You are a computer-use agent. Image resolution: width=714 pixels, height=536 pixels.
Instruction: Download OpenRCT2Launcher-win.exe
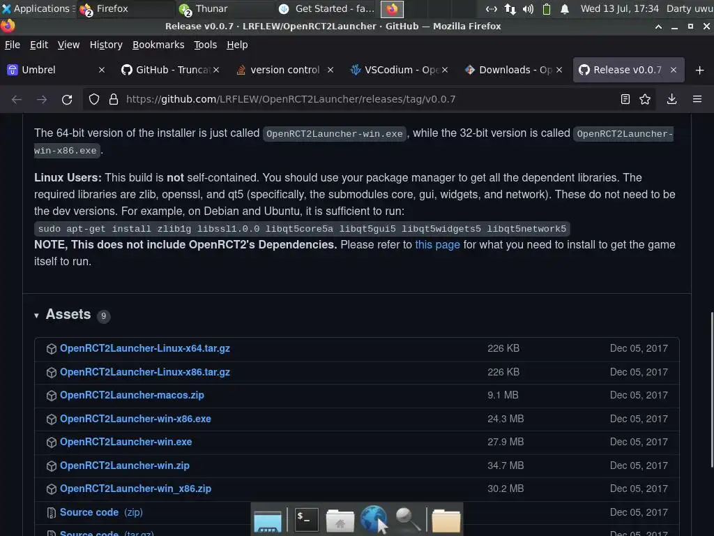pyautogui.click(x=126, y=442)
